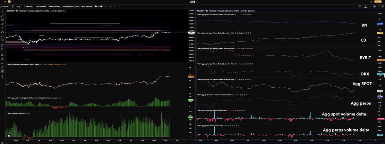This screenshot has width=385, height=144.
Task: Open the hamburger main menu
Action: 5,2
